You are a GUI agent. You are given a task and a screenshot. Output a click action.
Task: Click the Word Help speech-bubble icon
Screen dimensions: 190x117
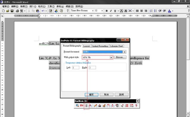(x=61, y=11)
